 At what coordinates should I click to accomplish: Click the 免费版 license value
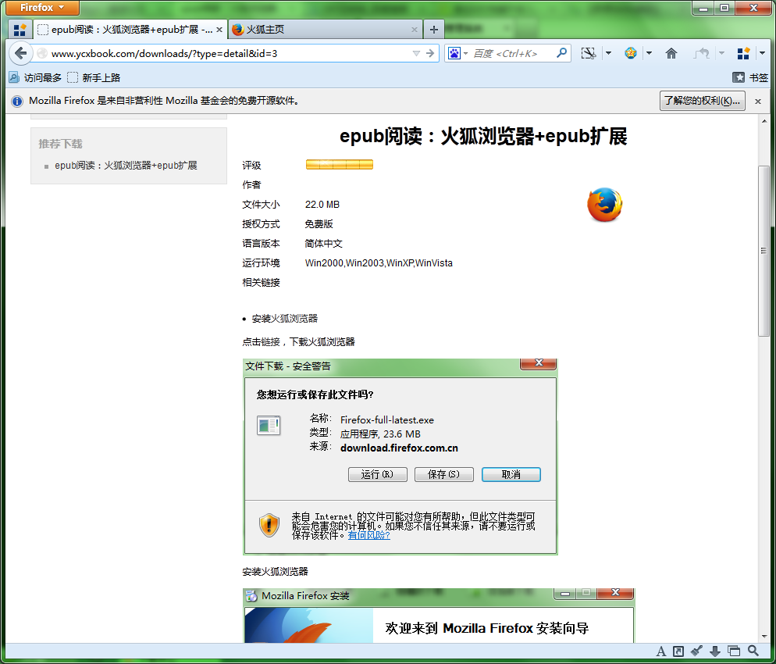pos(319,224)
